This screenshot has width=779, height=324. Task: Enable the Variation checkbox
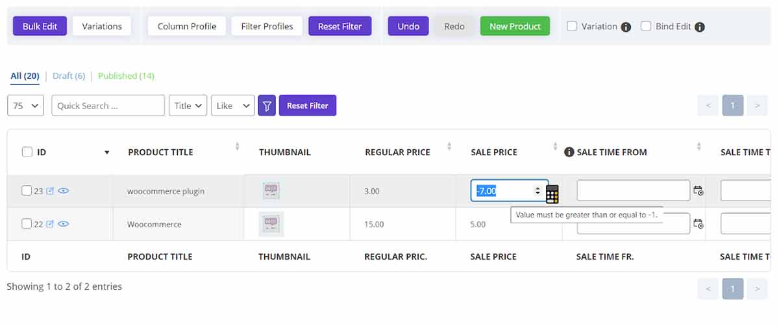pyautogui.click(x=572, y=26)
